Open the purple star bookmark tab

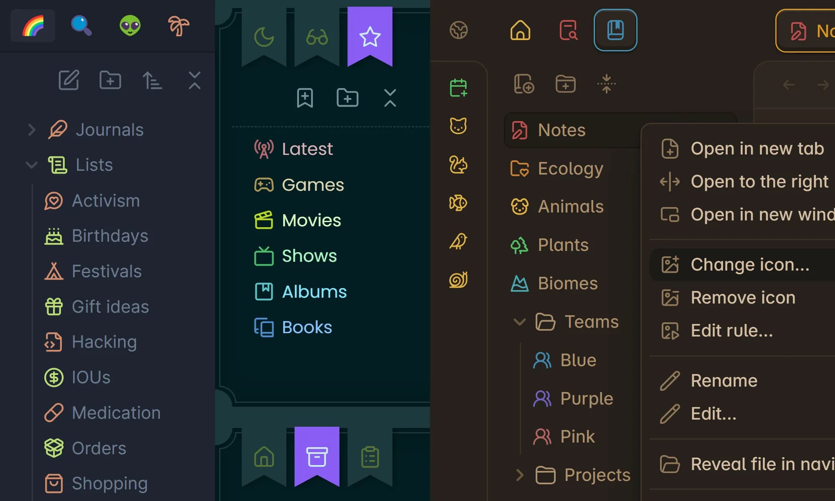(x=369, y=36)
